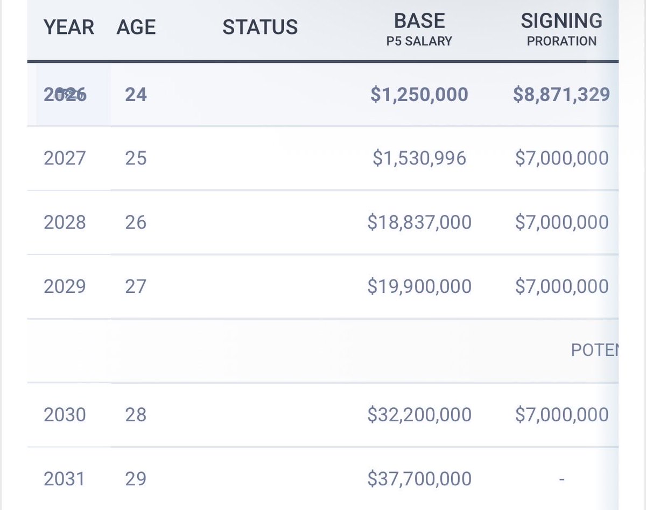
Task: Select the 2031 year cell
Action: pyautogui.click(x=65, y=478)
